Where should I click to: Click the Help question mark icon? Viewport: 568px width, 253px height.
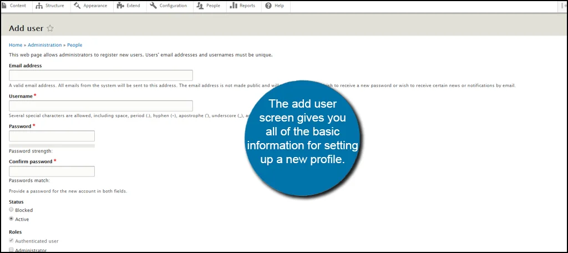coord(268,6)
